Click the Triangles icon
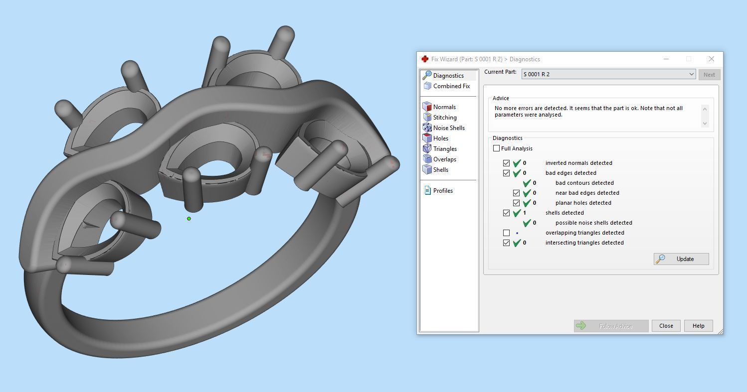747x392 pixels. point(427,148)
